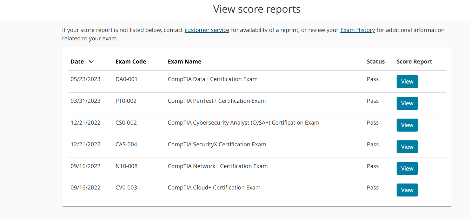View the Data+ DA0-001 score report
Viewport: 471px width, 220px height.
pos(407,81)
